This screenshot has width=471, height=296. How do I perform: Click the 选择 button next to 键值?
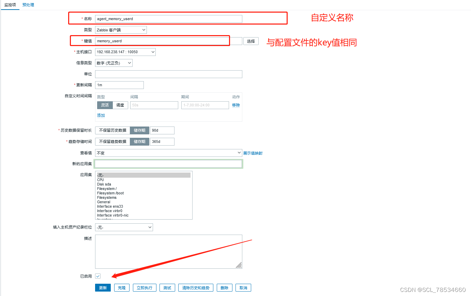click(251, 41)
